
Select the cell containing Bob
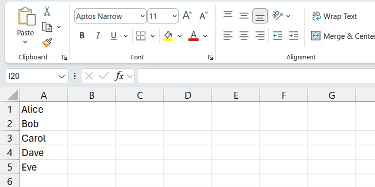(x=44, y=123)
